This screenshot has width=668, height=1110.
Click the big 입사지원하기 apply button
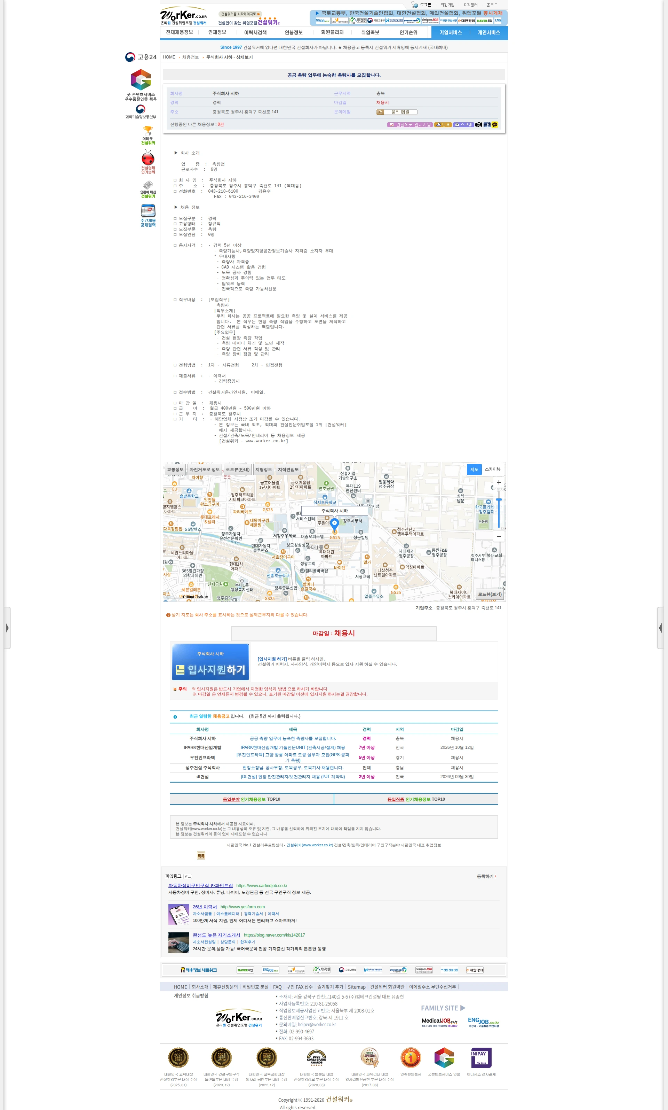point(210,661)
